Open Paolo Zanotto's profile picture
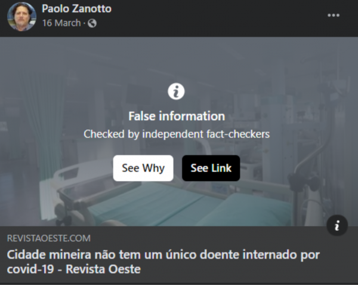 pyautogui.click(x=21, y=17)
